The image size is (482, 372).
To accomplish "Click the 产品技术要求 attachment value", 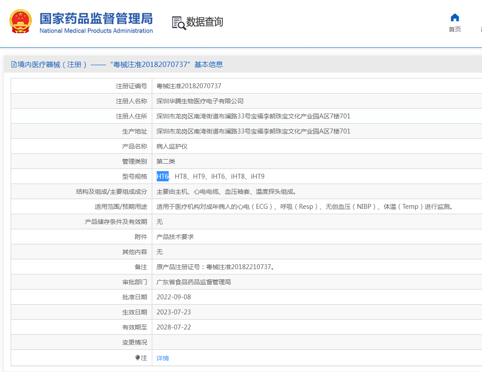I will [175, 237].
